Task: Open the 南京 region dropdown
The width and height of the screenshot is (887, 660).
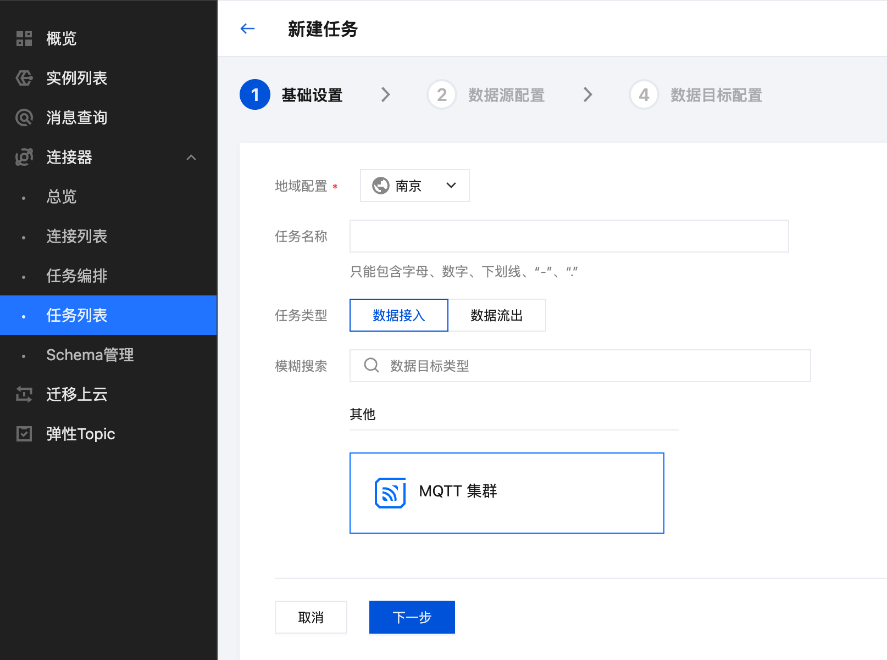Action: click(x=415, y=186)
